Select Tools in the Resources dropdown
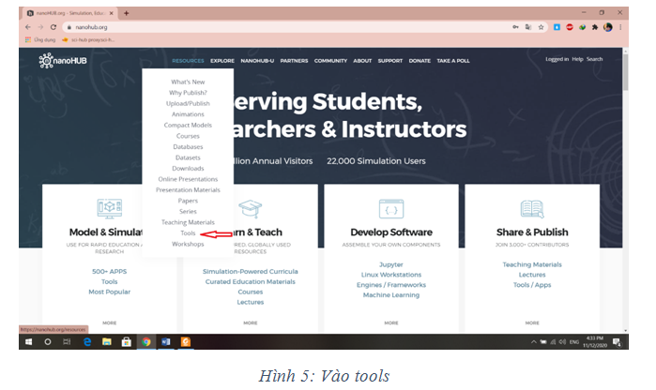Viewport: 656px width, 390px height. tap(188, 233)
